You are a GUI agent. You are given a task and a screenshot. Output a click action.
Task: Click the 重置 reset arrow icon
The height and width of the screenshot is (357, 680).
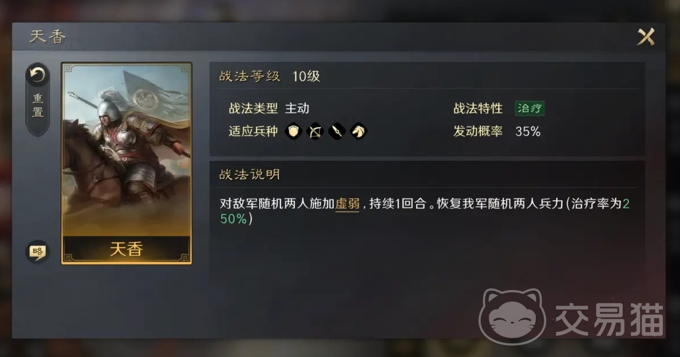37,76
